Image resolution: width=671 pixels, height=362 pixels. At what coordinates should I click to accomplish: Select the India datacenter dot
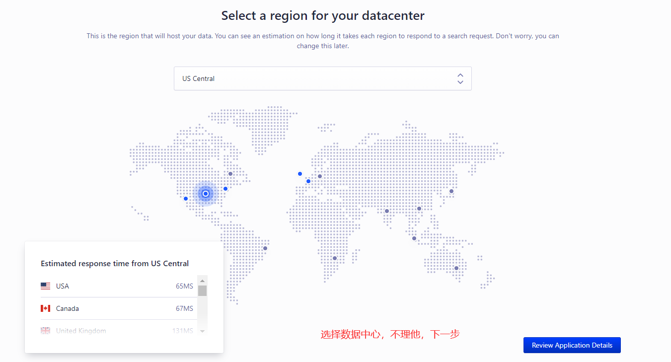(387, 211)
